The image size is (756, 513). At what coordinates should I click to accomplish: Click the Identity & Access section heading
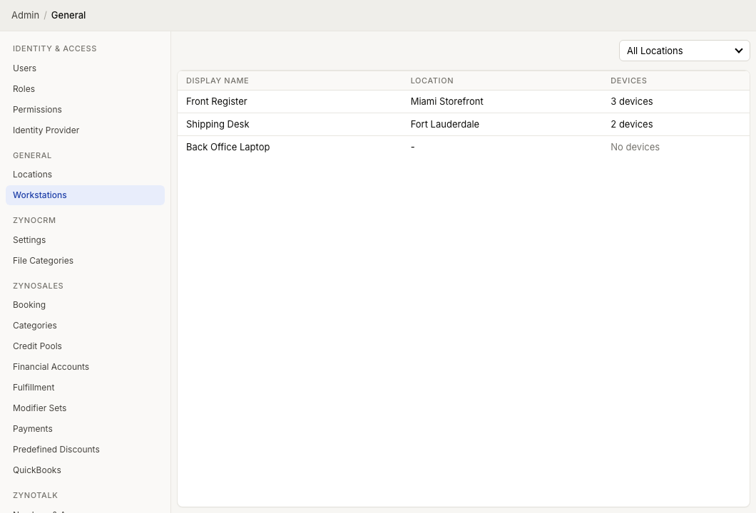[54, 48]
